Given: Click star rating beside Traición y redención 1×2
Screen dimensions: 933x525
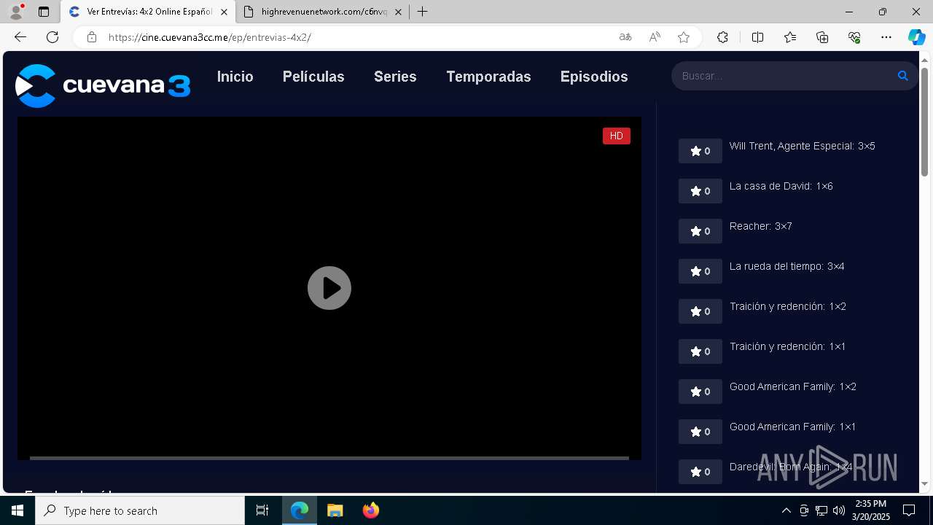Looking at the screenshot, I should [700, 311].
